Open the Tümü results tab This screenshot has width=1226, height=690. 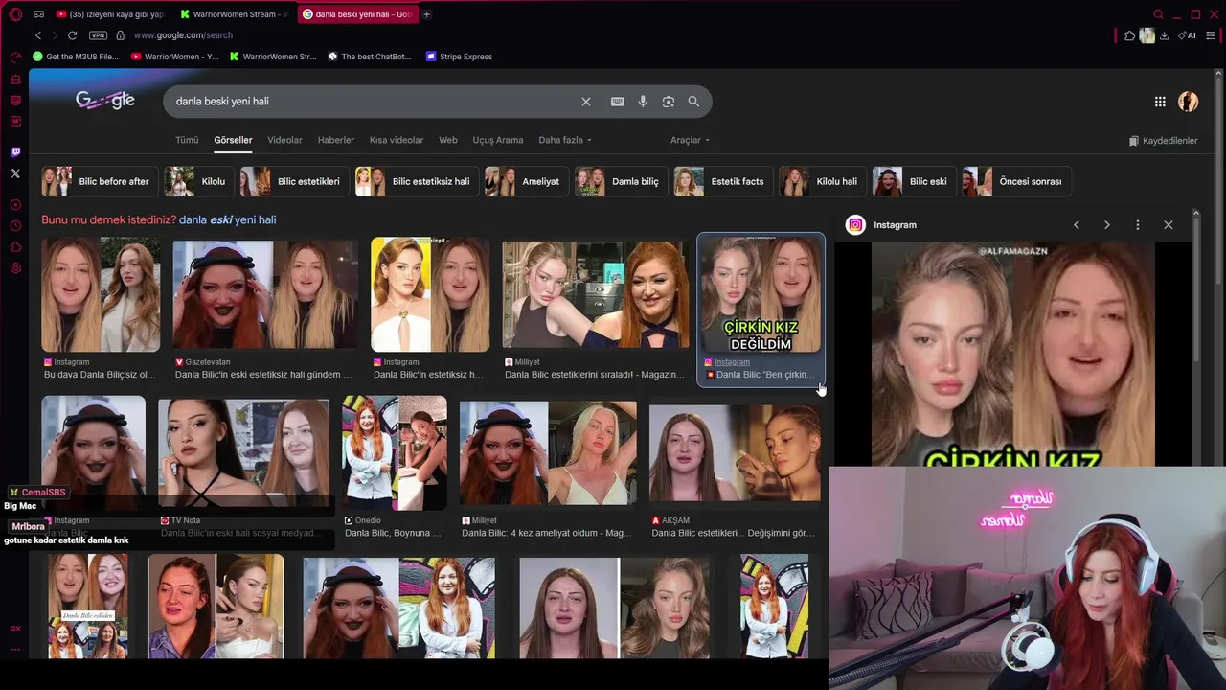[187, 140]
